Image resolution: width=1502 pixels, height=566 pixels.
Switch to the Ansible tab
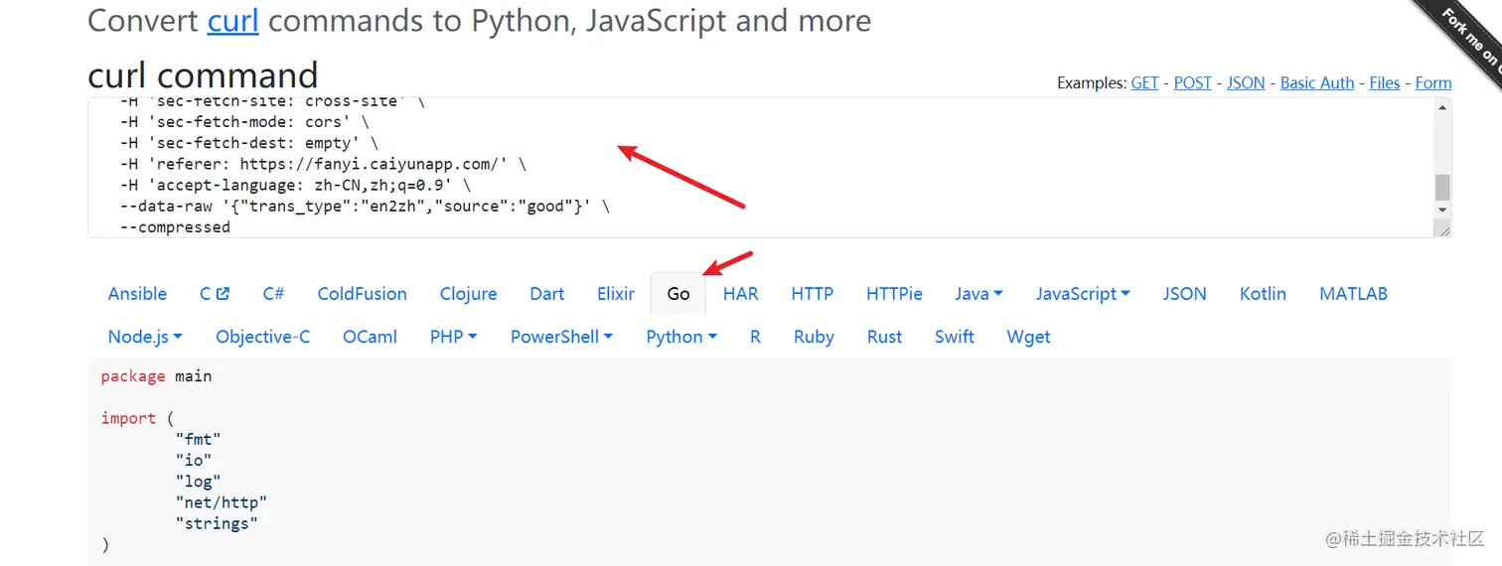point(137,294)
